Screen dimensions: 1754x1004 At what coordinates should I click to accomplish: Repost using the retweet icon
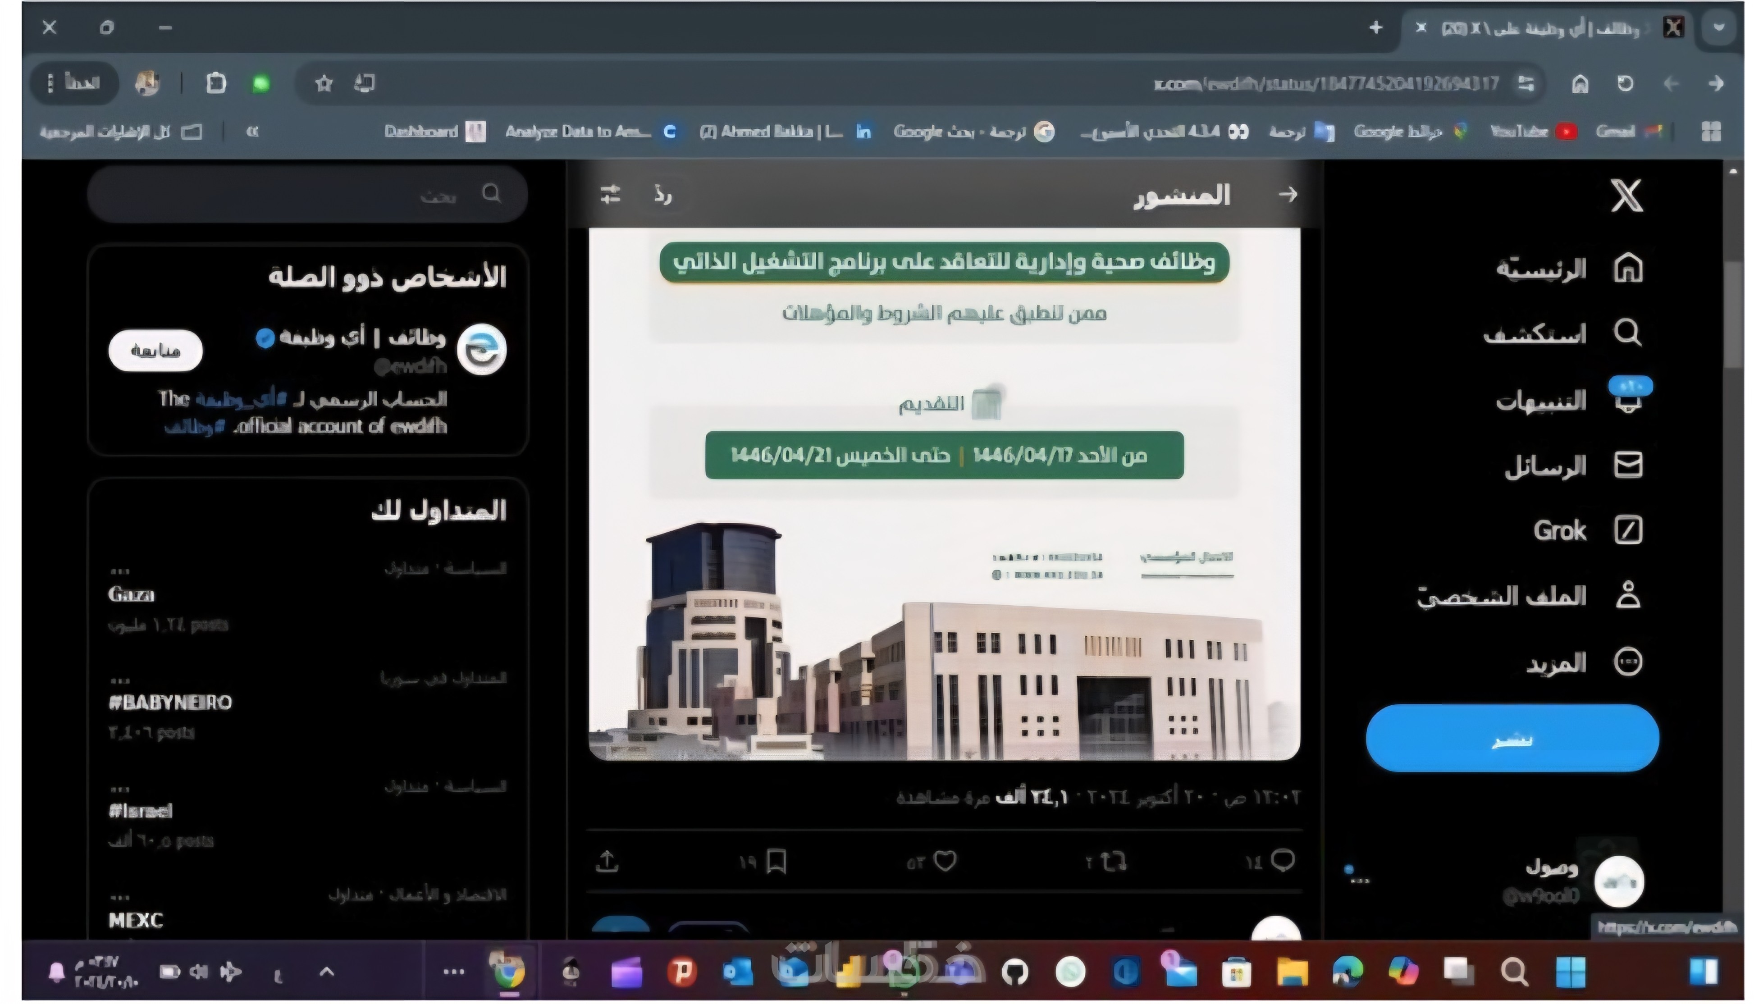pos(1114,862)
